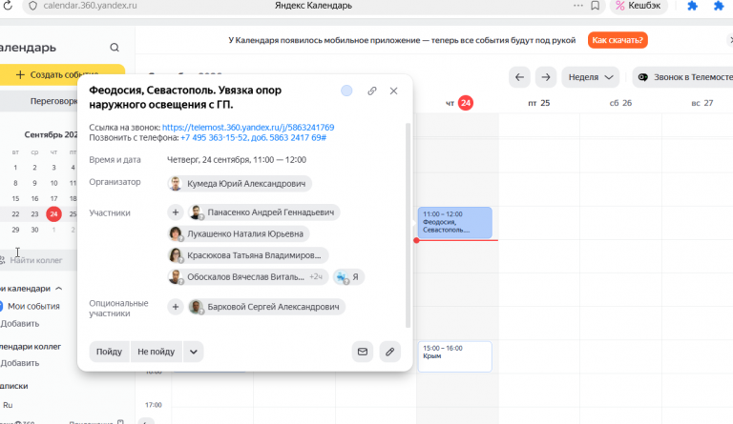
Task: Open the Кешбэк button in the address bar
Action: (x=639, y=6)
